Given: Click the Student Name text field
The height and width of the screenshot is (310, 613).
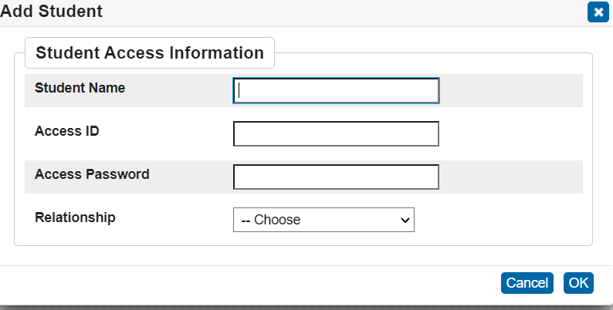Looking at the screenshot, I should (x=336, y=91).
